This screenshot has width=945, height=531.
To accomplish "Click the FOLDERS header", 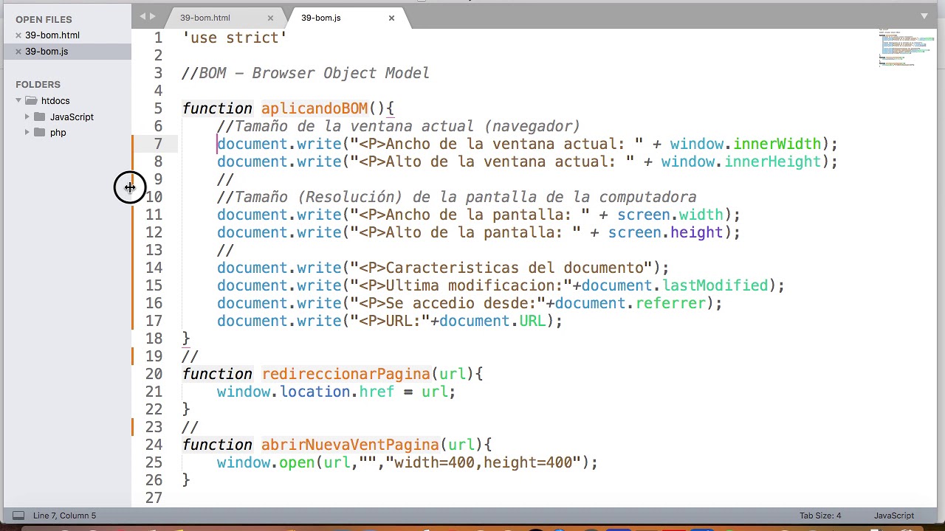I will (38, 85).
